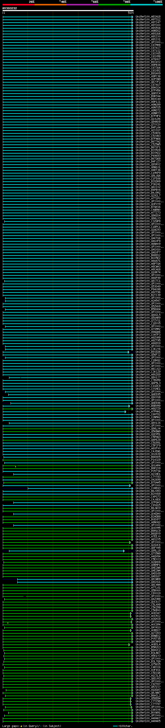Screen dimensions: 165x728
Task: Select the AV393232 query label
Action: 10,9
